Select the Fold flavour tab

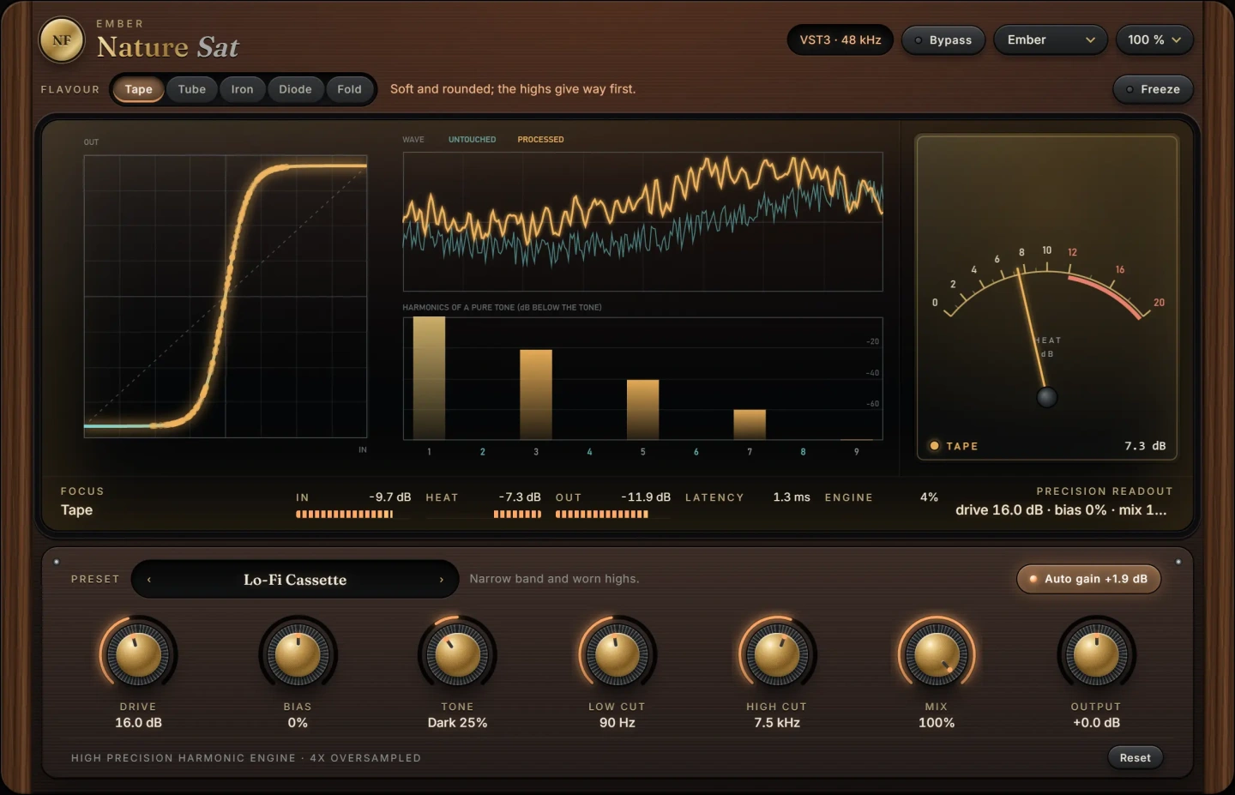tap(349, 89)
